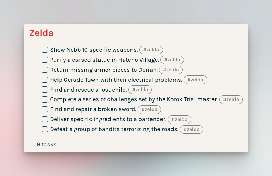Image resolution: width=272 pixels, height=176 pixels.
Task: Mark 'Return missing armor pieces to Dorian' done
Action: 45,70
